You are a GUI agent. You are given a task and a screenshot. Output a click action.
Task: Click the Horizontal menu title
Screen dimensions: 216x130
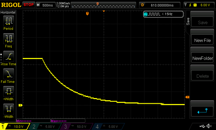[8, 12]
